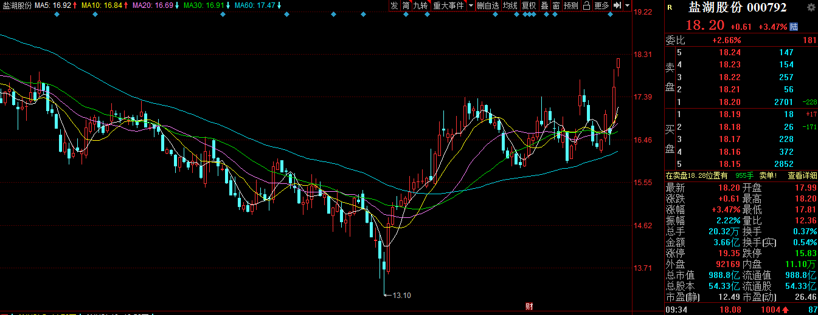The height and width of the screenshot is (315, 818).
Task: Open the 更多 more options menu
Action: [601, 5]
